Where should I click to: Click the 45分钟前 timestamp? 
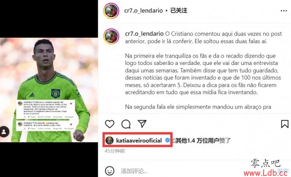pyautogui.click(x=115, y=151)
